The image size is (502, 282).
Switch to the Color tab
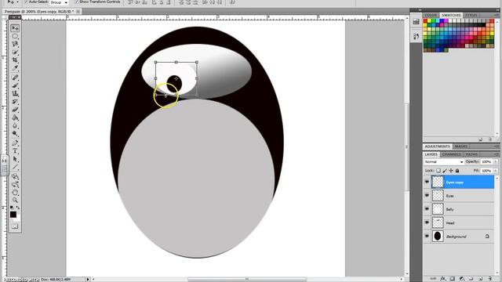point(431,15)
